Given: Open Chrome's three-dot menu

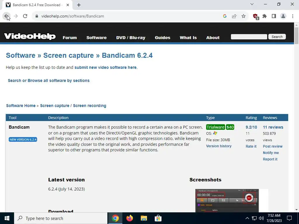Looking at the screenshot, I should pos(293,16).
